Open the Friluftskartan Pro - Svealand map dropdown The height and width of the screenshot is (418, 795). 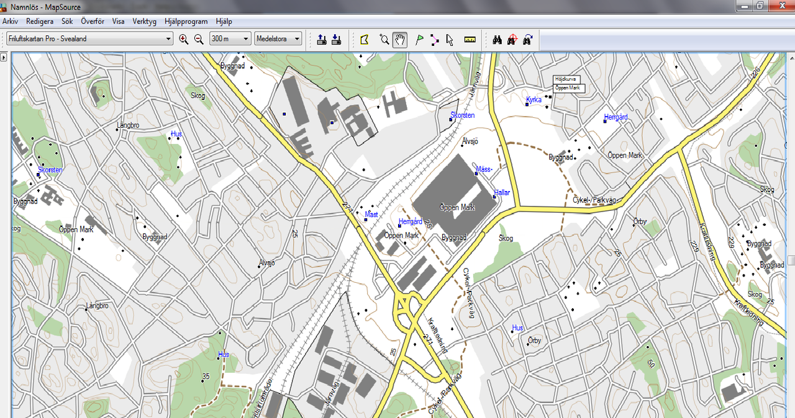tap(168, 39)
